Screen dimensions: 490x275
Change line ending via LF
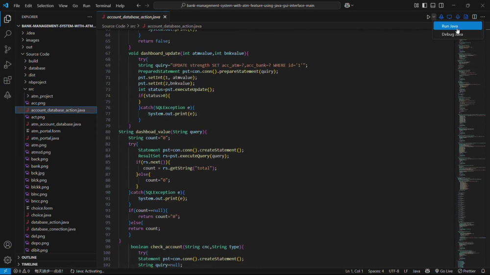[x=406, y=271]
